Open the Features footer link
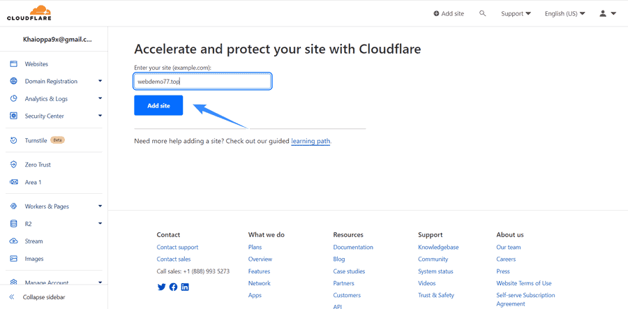This screenshot has width=628, height=309. (259, 271)
